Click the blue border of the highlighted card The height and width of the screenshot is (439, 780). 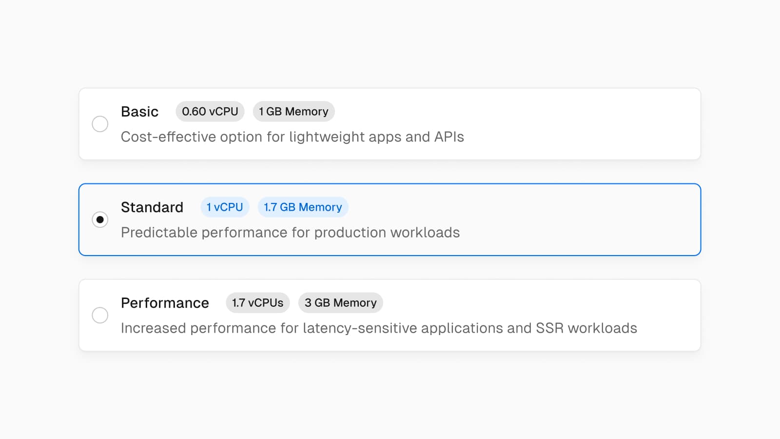[390, 184]
